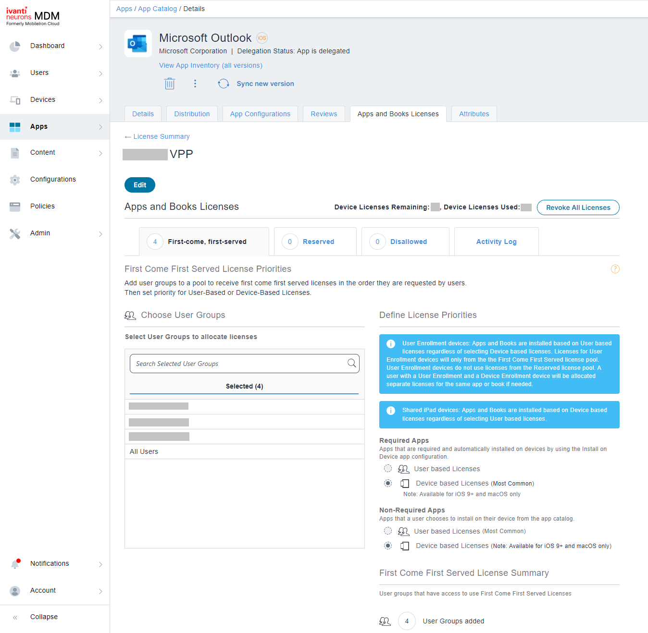Image resolution: width=648 pixels, height=633 pixels.
Task: Expand the Account sidebar section
Action: 43,590
